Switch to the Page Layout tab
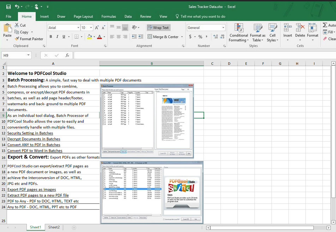Screen dimensions: 336x232 pos(83,17)
